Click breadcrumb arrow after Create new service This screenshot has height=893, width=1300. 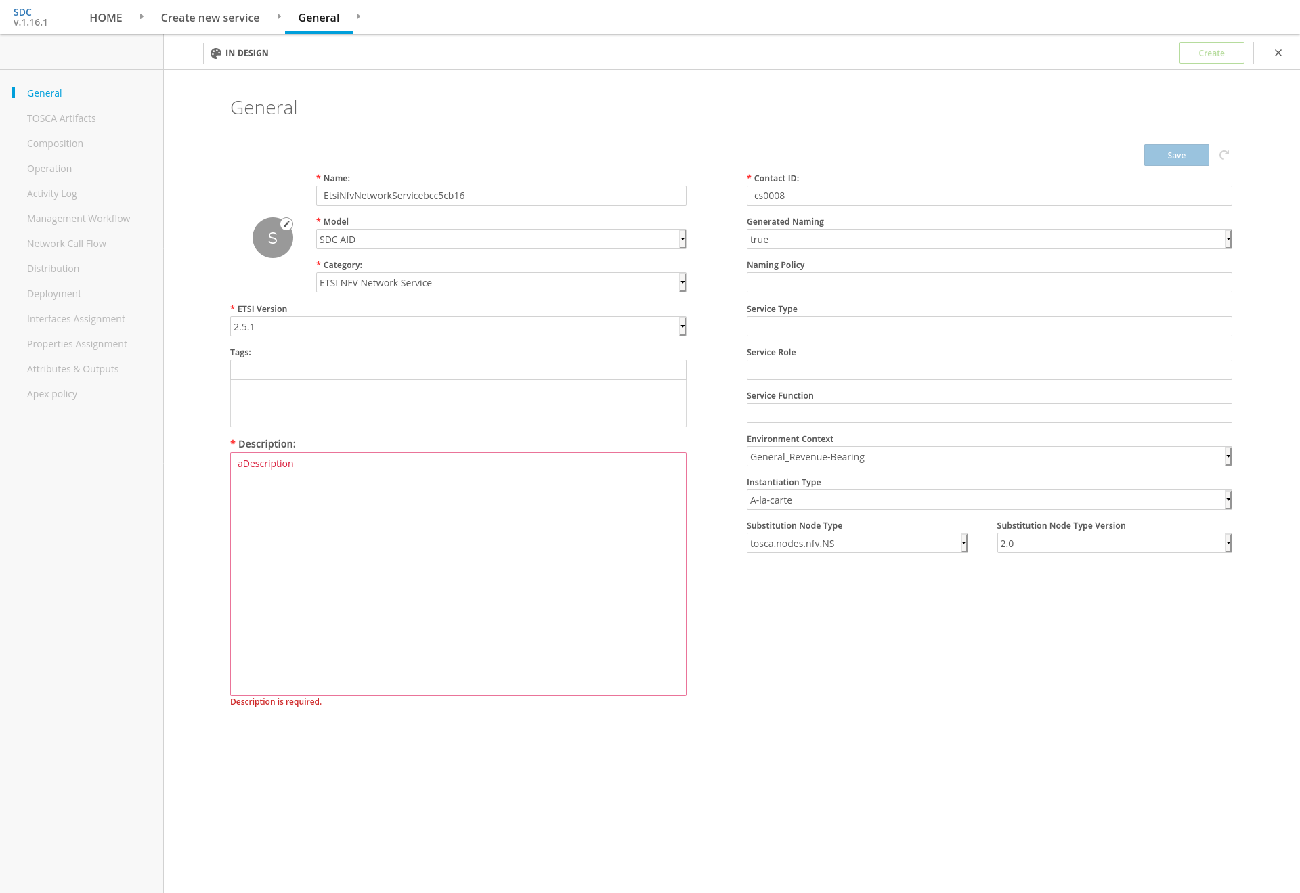pos(279,16)
